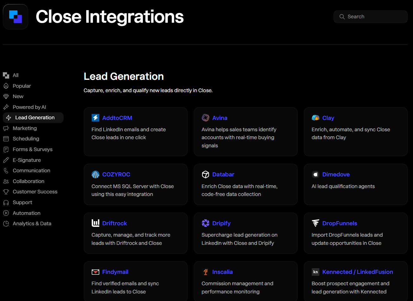The height and width of the screenshot is (301, 413).
Task: Click the Marketing megaphone icon
Action: (6, 128)
